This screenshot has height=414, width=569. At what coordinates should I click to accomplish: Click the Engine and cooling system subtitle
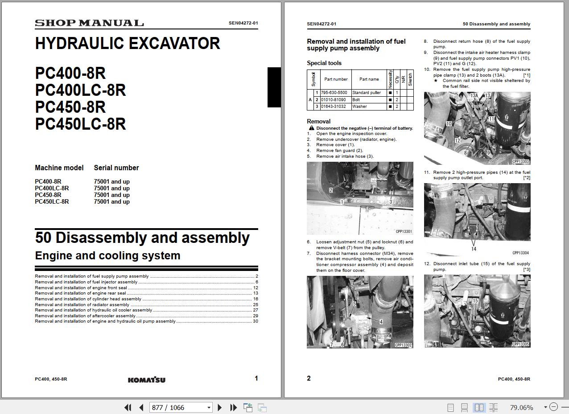pyautogui.click(x=107, y=256)
